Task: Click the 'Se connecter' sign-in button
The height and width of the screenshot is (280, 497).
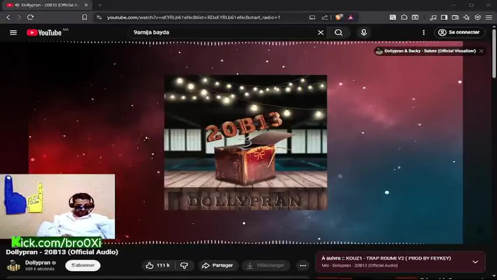Action: [x=460, y=32]
